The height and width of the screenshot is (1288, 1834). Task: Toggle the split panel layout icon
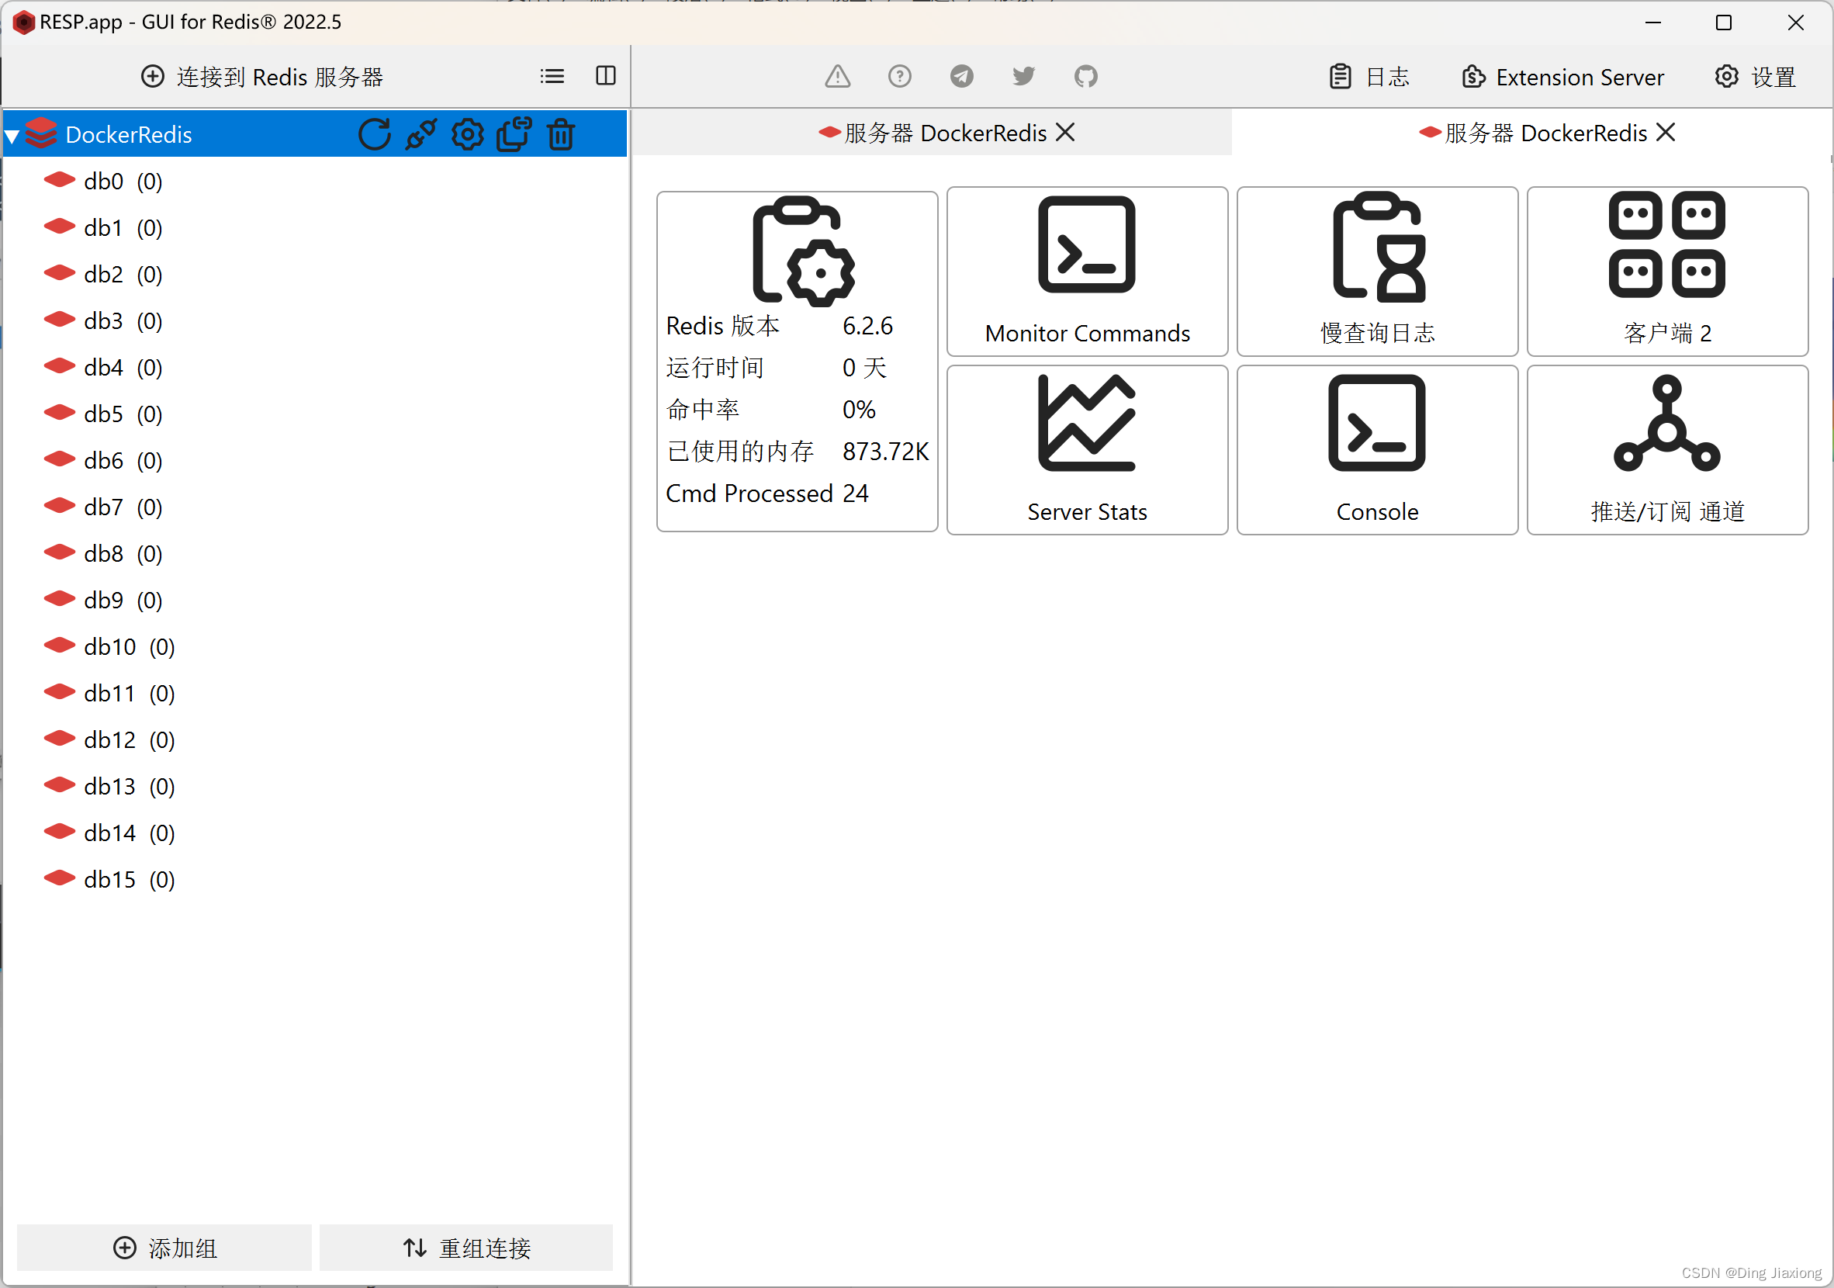606,76
